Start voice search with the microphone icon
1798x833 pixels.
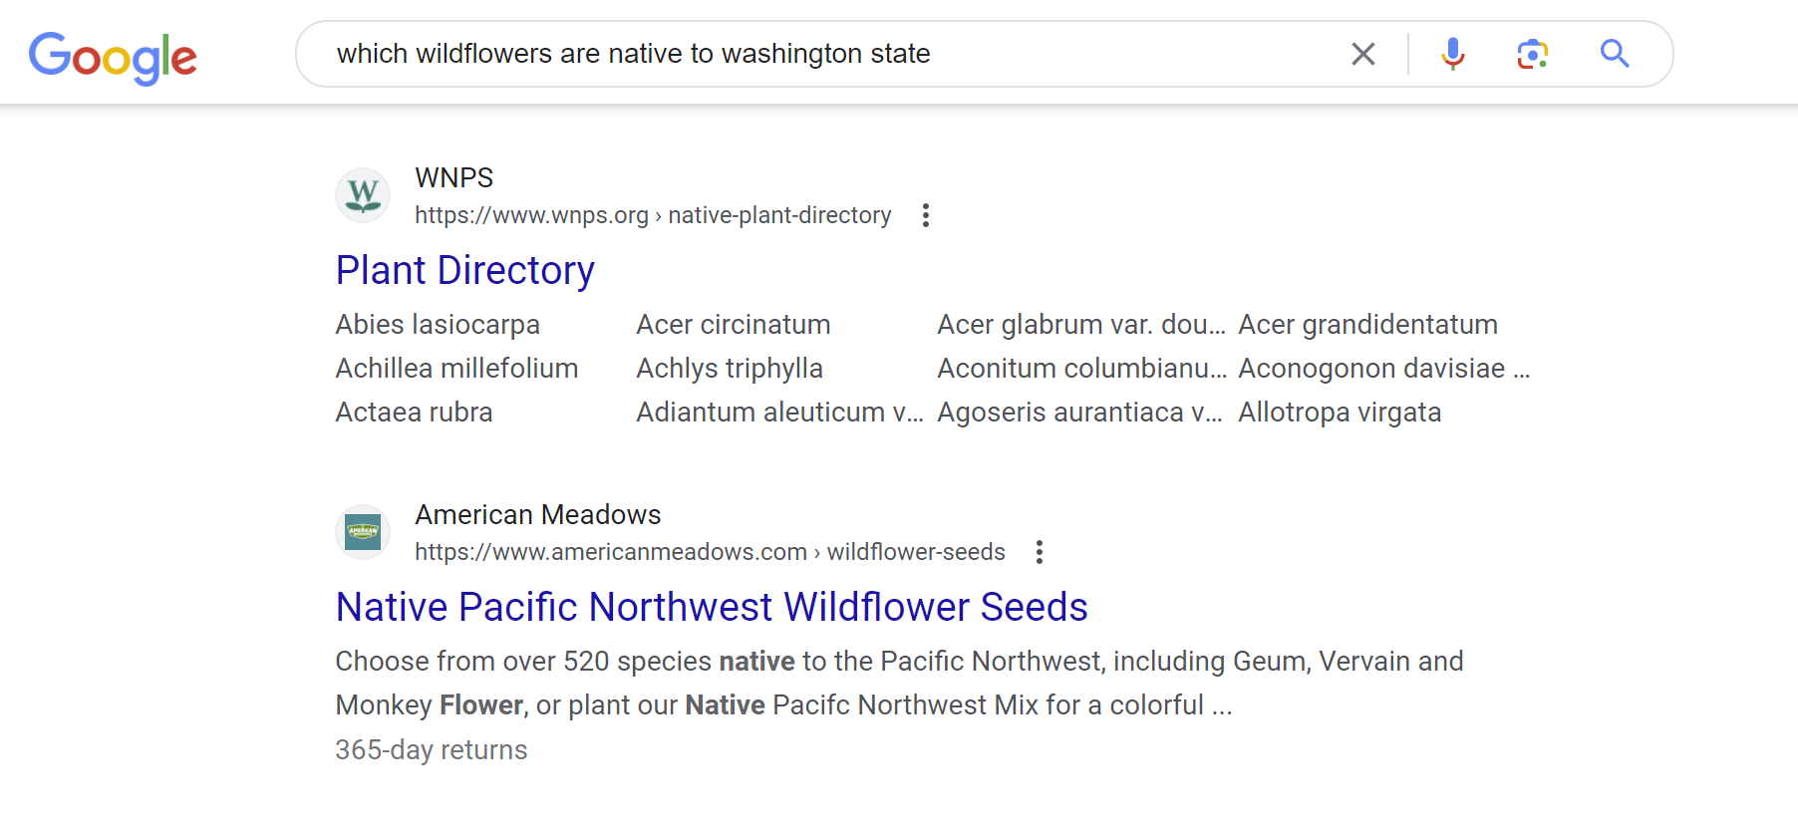point(1452,54)
